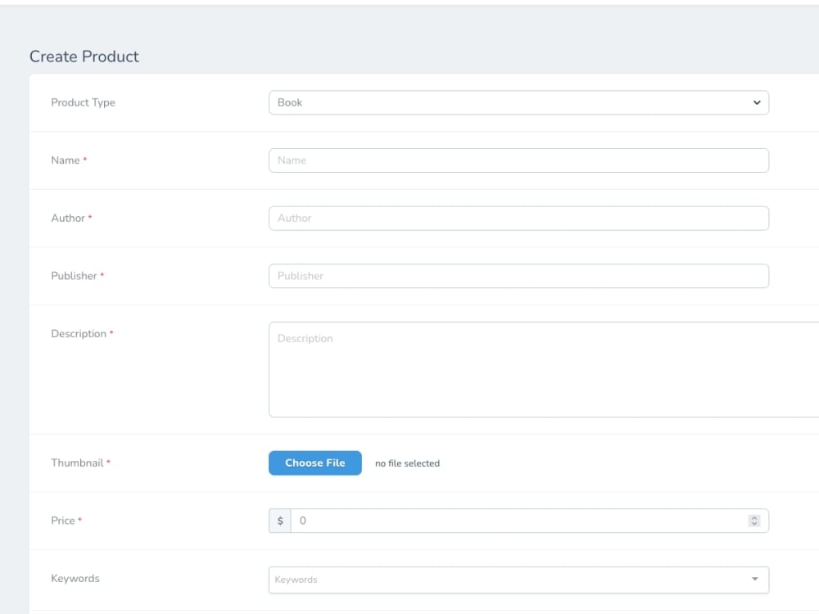
Task: Select the Create Product page heading
Action: click(x=84, y=56)
